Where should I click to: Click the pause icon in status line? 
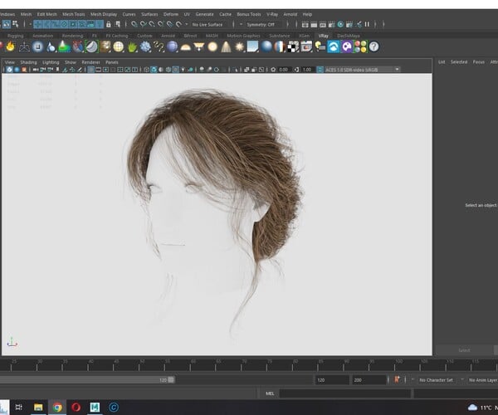click(367, 24)
